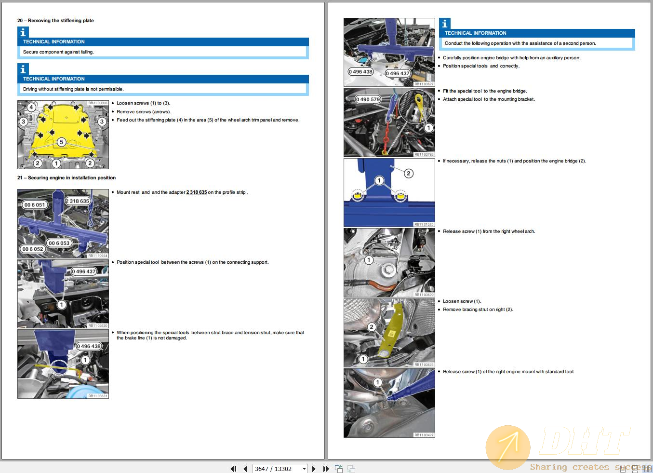Open the wheel arch screw photo RB11 03629
The image size is (653, 473).
[389, 263]
